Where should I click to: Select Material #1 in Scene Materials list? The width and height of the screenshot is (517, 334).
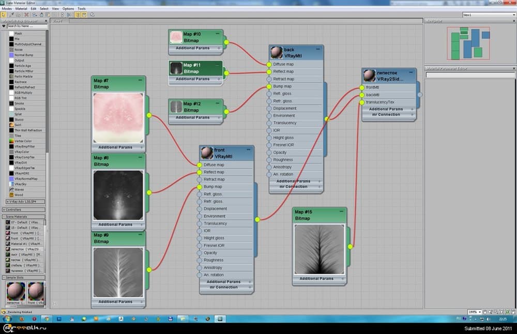[x=24, y=244]
